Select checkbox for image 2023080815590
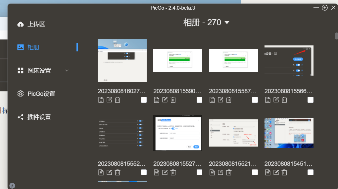 pos(199,100)
